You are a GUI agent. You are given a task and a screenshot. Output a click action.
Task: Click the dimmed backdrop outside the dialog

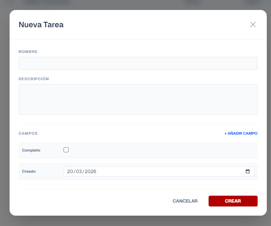4,115
